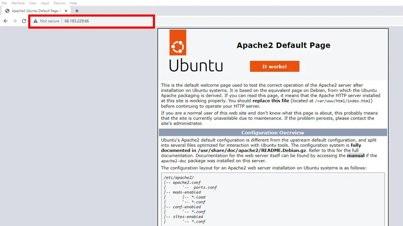
Task: Click the Ubuntu wordmark text
Action: click(x=196, y=65)
